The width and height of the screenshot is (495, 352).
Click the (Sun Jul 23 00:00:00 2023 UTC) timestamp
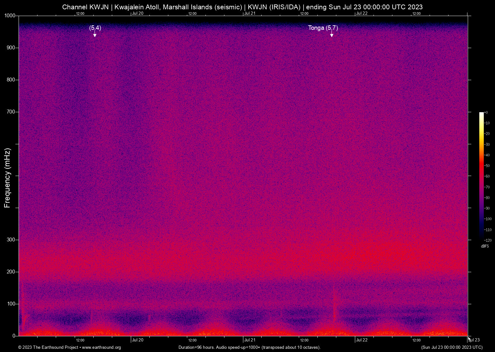click(x=452, y=348)
